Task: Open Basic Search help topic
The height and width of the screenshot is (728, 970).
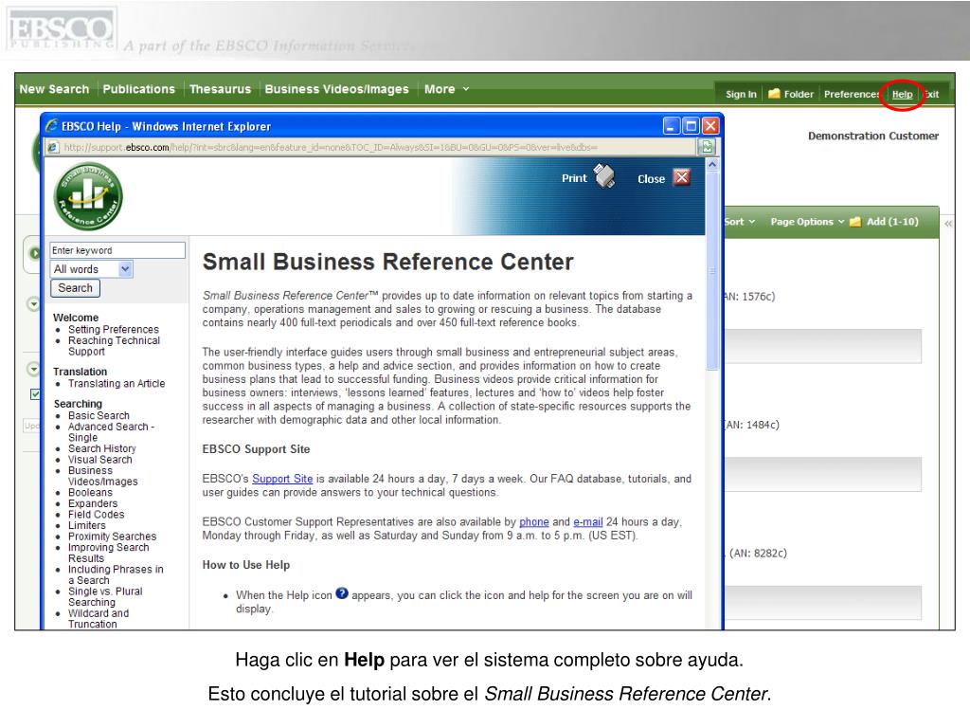Action: click(99, 415)
